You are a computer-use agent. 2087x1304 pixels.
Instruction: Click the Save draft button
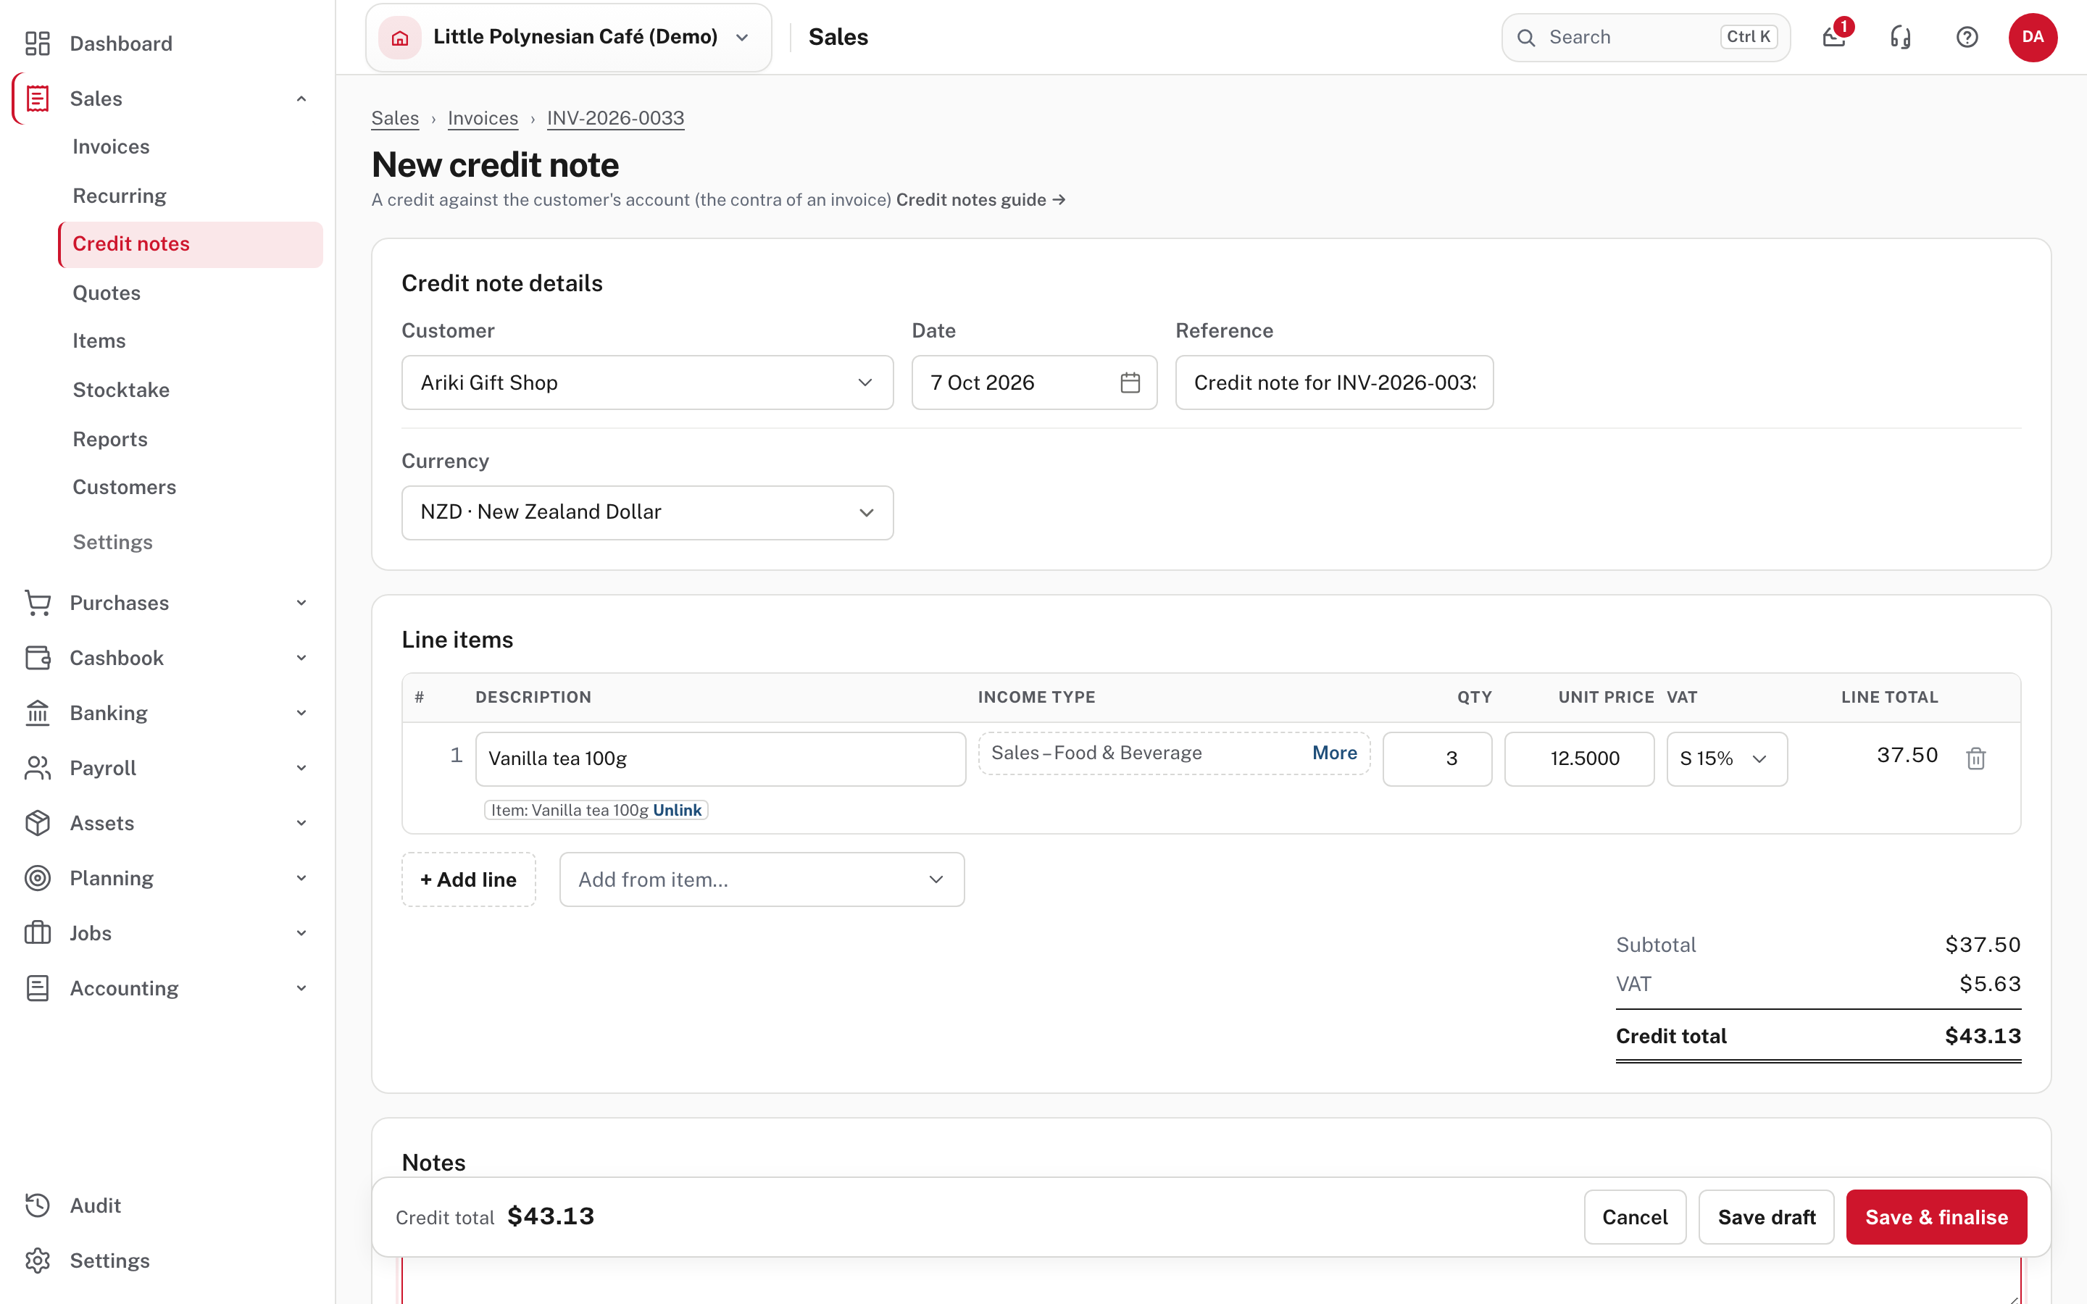(x=1766, y=1217)
